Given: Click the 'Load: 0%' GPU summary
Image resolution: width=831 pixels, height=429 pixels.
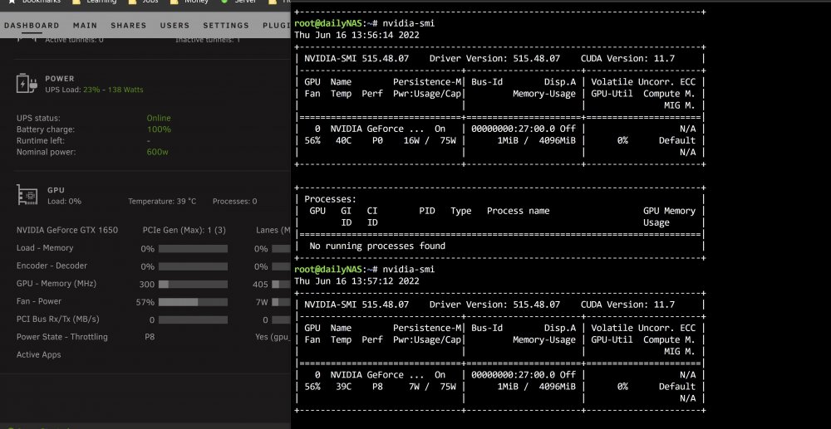Looking at the screenshot, I should click(64, 202).
